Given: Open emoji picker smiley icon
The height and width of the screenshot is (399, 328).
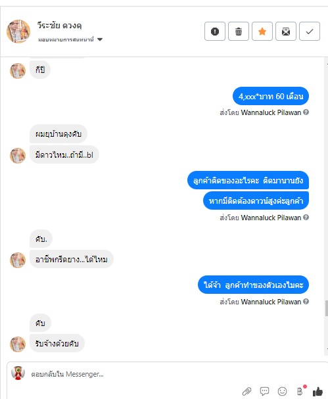Looking at the screenshot, I should pyautogui.click(x=282, y=391).
